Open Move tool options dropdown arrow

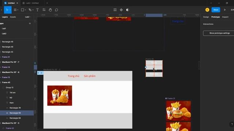click(10, 10)
